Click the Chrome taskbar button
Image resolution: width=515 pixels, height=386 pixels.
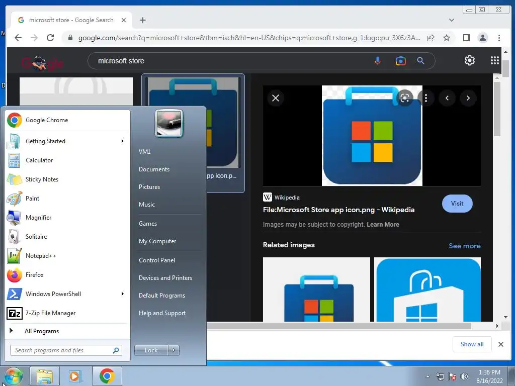point(107,376)
